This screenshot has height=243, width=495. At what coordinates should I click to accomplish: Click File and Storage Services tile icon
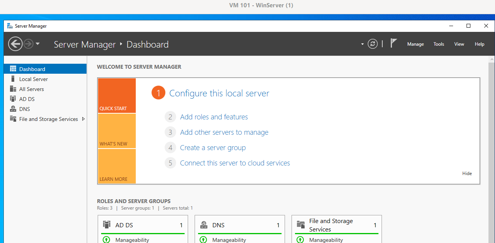click(x=301, y=225)
